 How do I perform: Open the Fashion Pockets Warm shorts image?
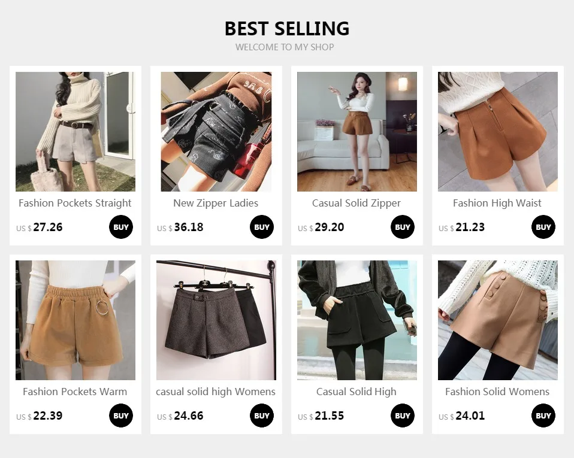(75, 320)
